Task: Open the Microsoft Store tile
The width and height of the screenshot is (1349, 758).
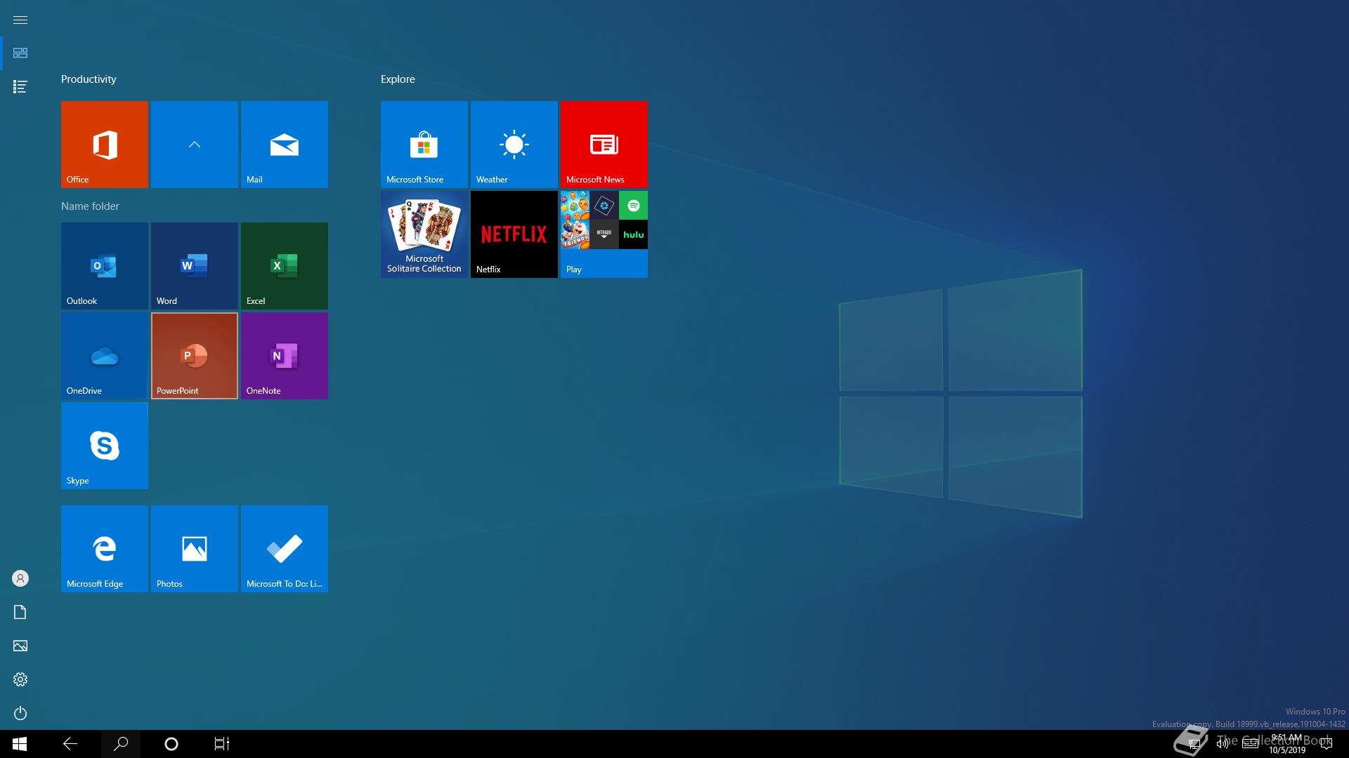Action: tap(424, 145)
